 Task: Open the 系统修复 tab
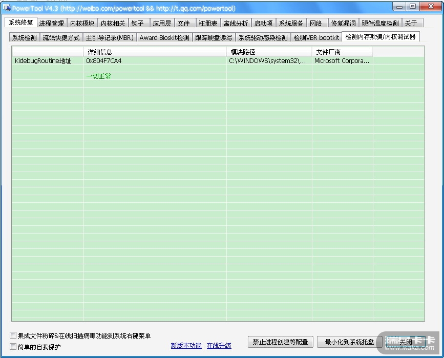point(21,23)
